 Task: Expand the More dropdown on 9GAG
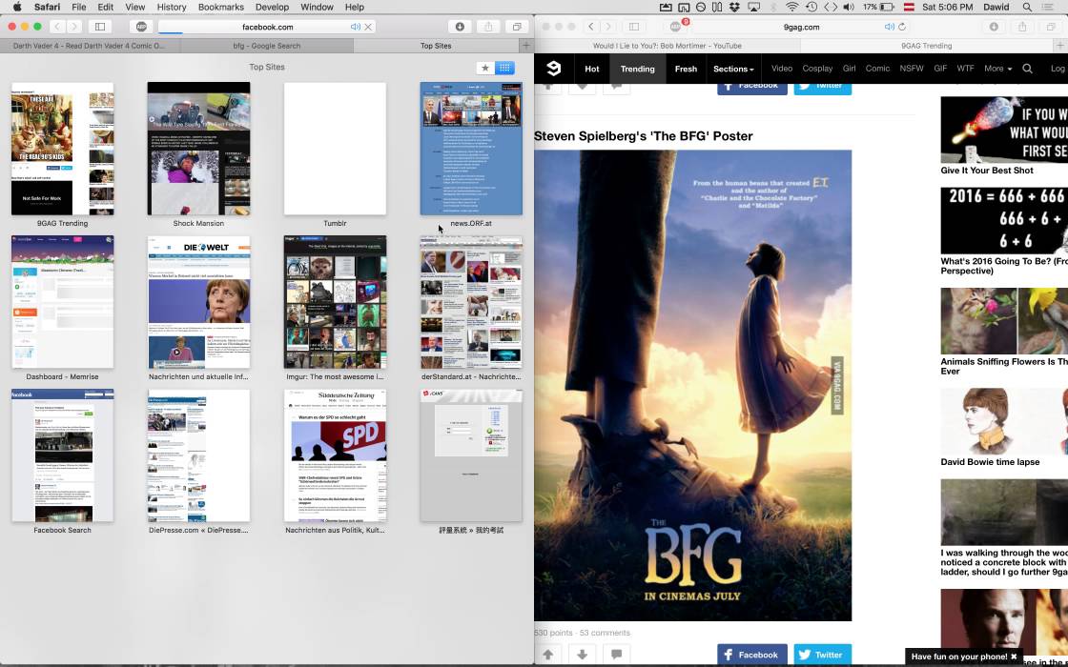tap(997, 69)
